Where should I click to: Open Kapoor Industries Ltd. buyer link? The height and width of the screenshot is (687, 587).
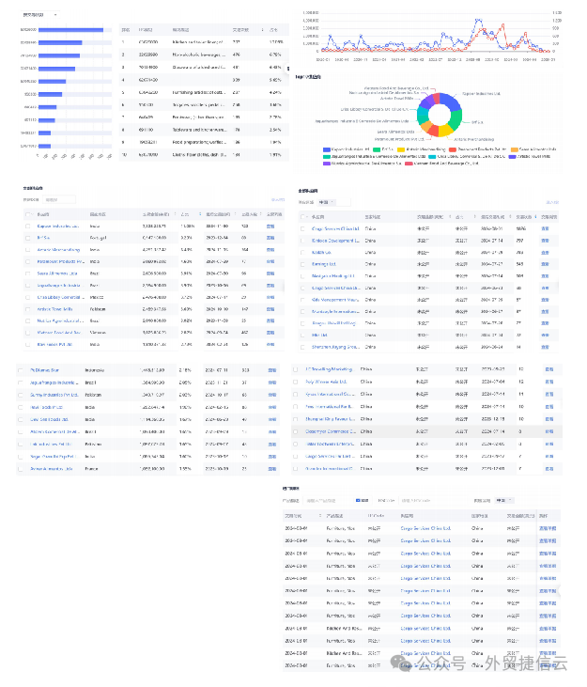click(58, 226)
